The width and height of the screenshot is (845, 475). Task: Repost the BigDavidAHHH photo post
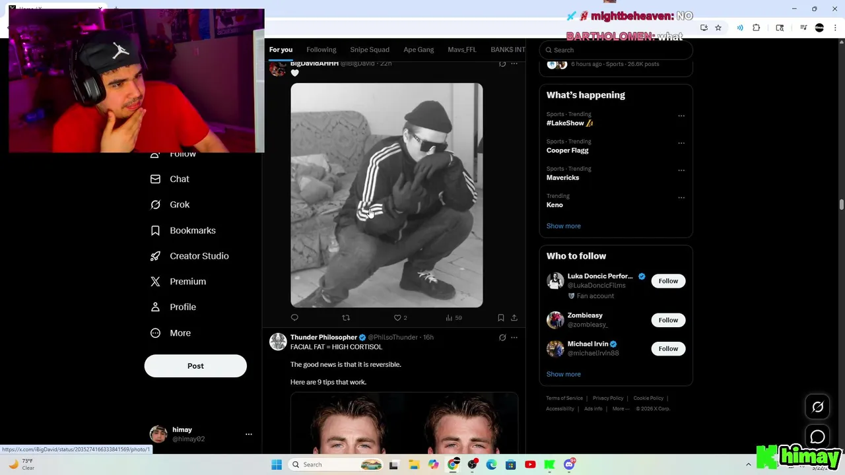click(346, 318)
